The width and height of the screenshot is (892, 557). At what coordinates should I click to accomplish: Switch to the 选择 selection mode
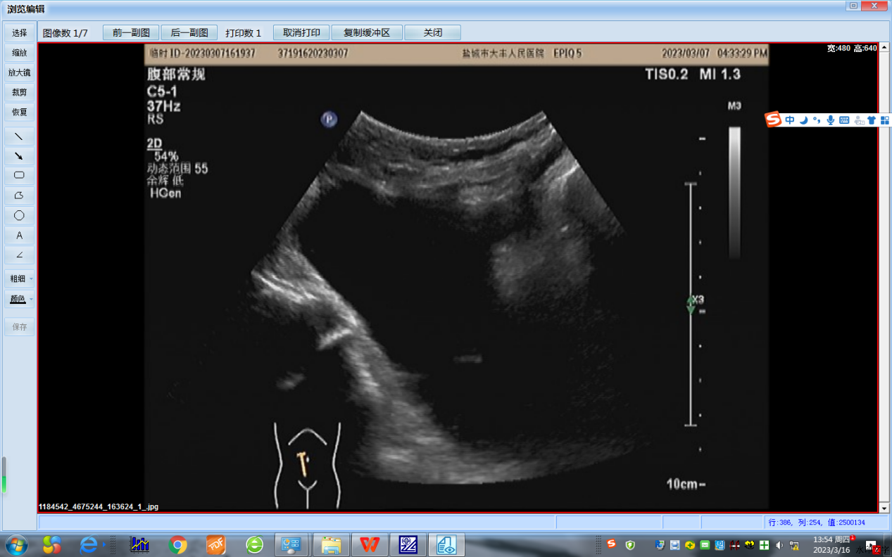pyautogui.click(x=19, y=33)
